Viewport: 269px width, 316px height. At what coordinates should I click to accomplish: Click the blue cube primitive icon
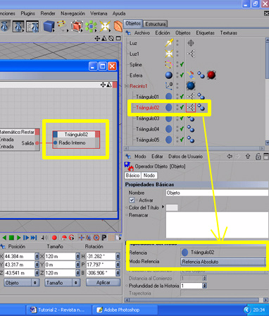click(x=49, y=26)
